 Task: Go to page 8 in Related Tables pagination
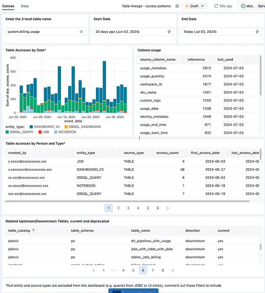(x=163, y=270)
